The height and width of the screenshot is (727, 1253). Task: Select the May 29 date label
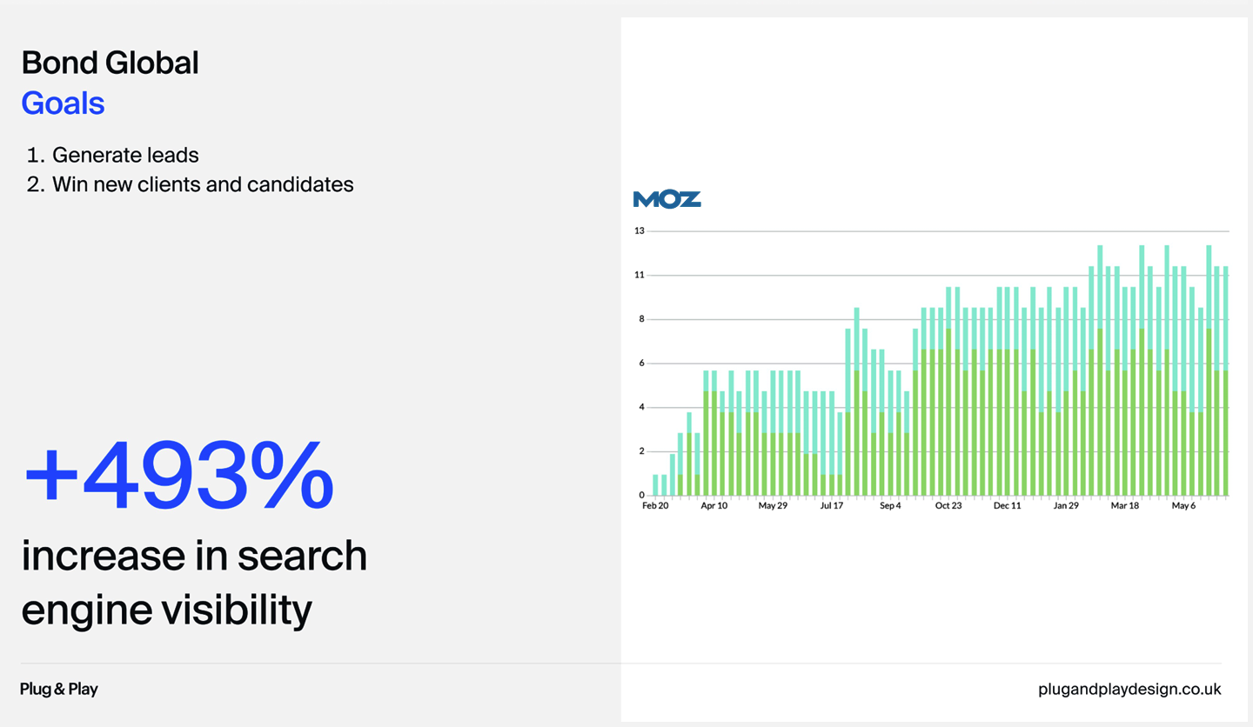[x=773, y=505]
